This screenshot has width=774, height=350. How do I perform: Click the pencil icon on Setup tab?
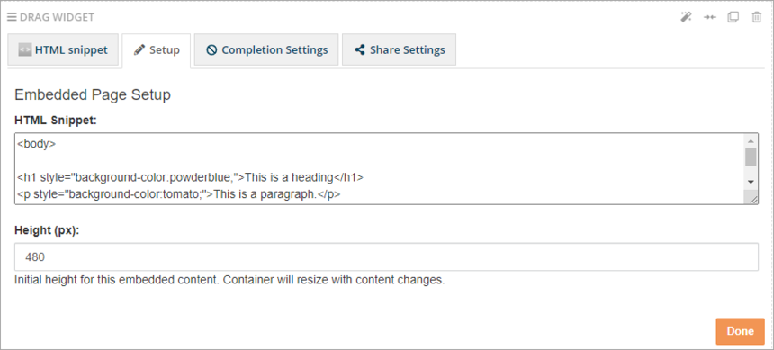click(139, 49)
